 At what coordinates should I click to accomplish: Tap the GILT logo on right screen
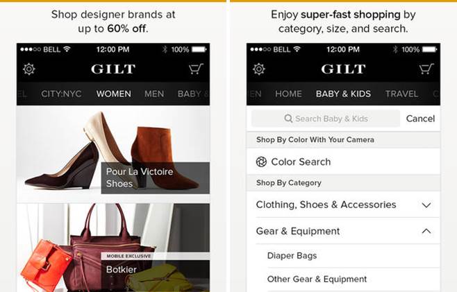pyautogui.click(x=343, y=69)
